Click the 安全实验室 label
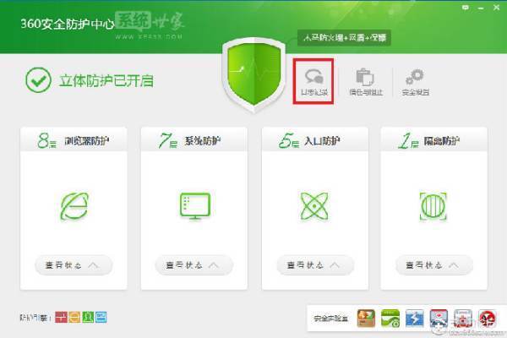Screen dimensions: 507x338 (331, 319)
